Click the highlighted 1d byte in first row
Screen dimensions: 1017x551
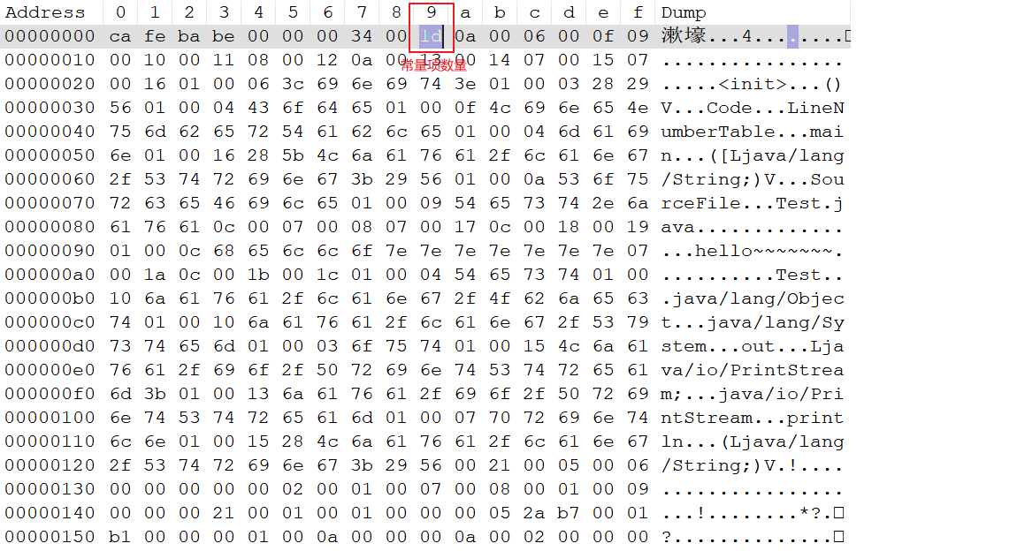[x=432, y=36]
